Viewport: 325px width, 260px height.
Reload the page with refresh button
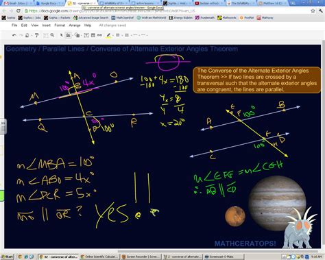19,11
